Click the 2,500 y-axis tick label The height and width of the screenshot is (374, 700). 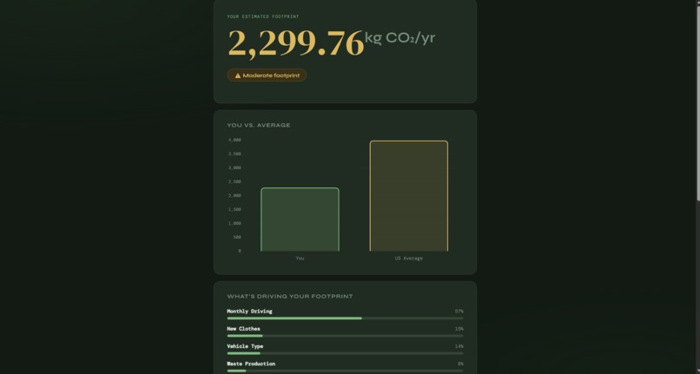coord(234,181)
